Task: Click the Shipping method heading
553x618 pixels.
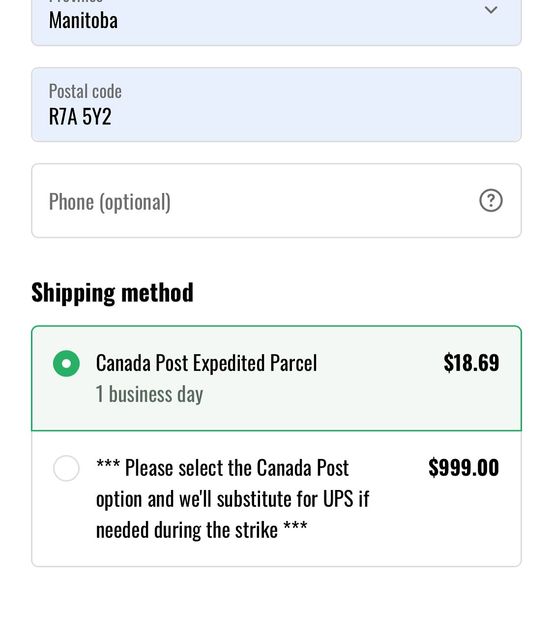Action: click(x=113, y=293)
